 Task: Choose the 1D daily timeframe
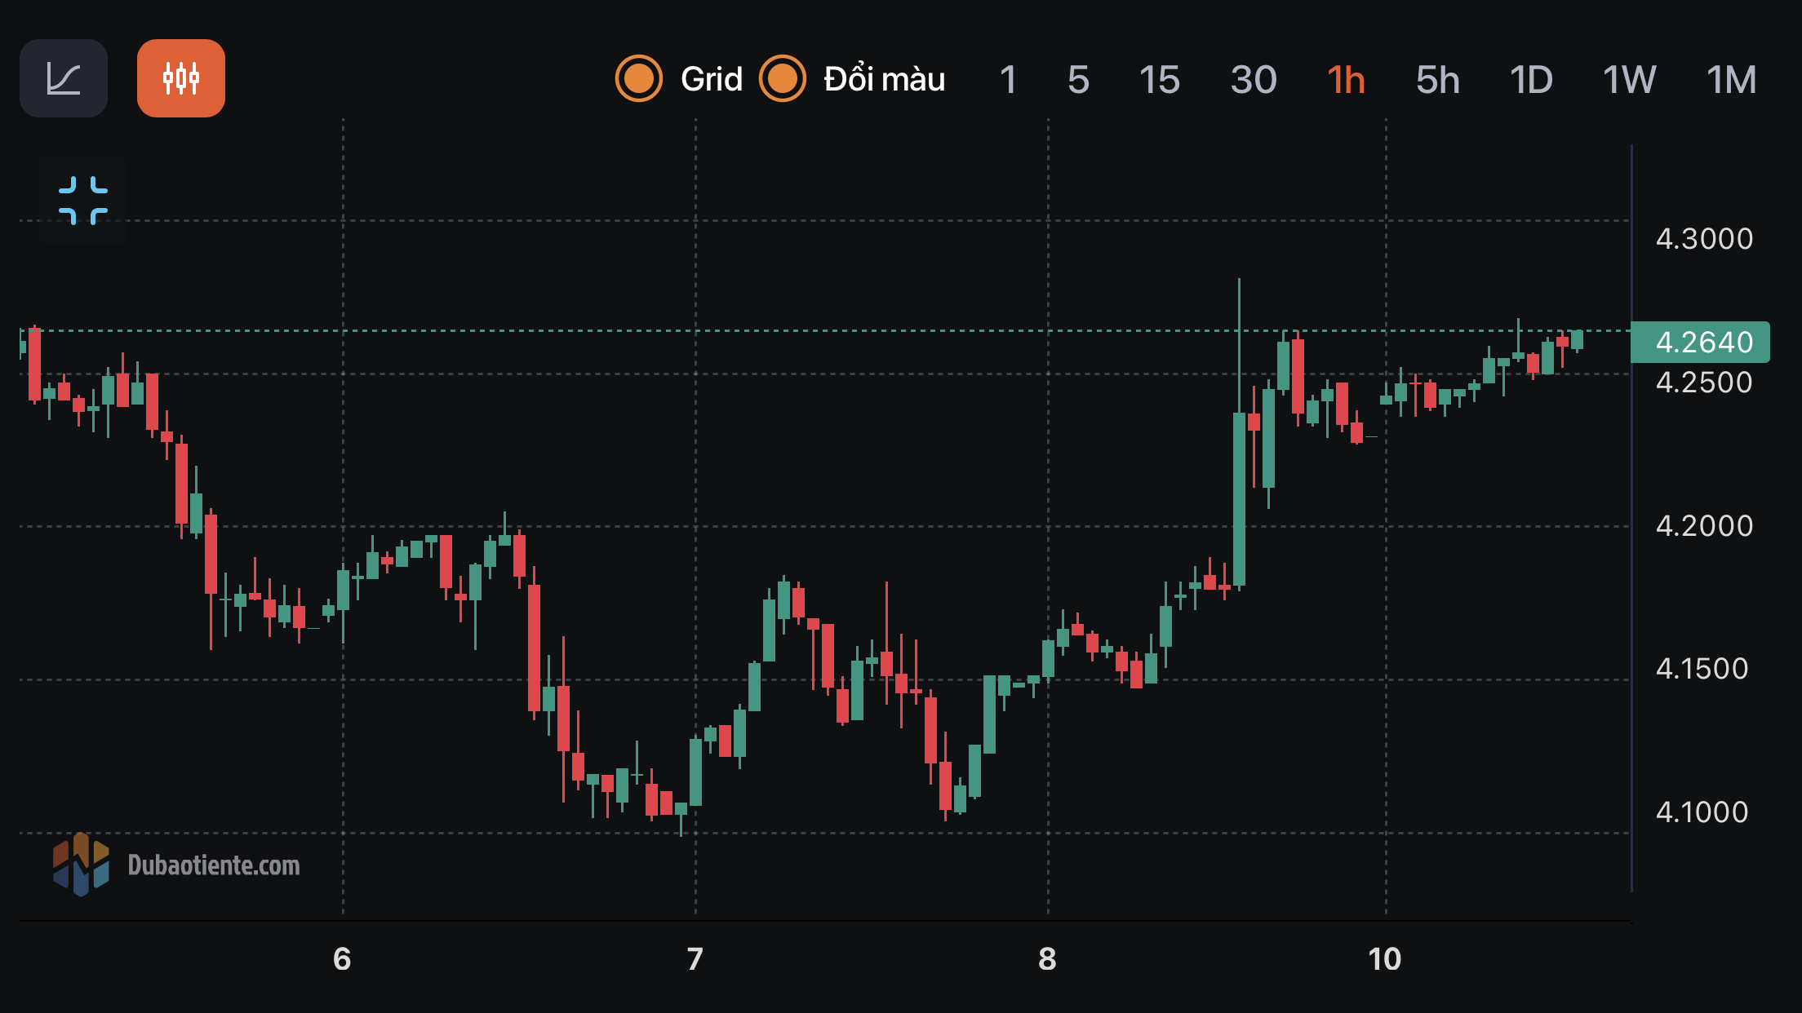click(1531, 80)
